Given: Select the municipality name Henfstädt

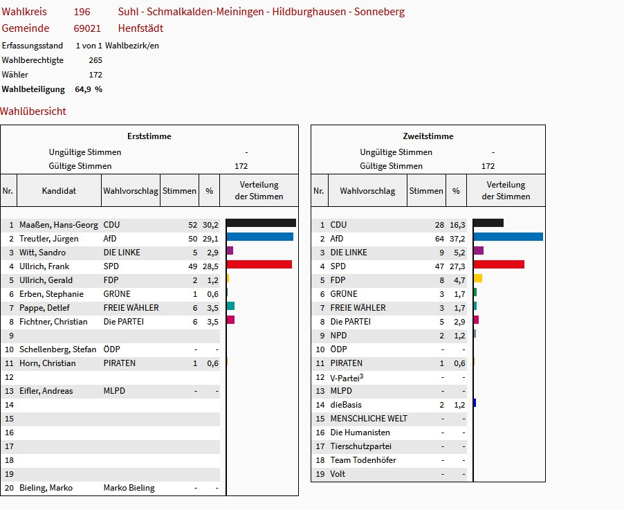Looking at the screenshot, I should (140, 28).
